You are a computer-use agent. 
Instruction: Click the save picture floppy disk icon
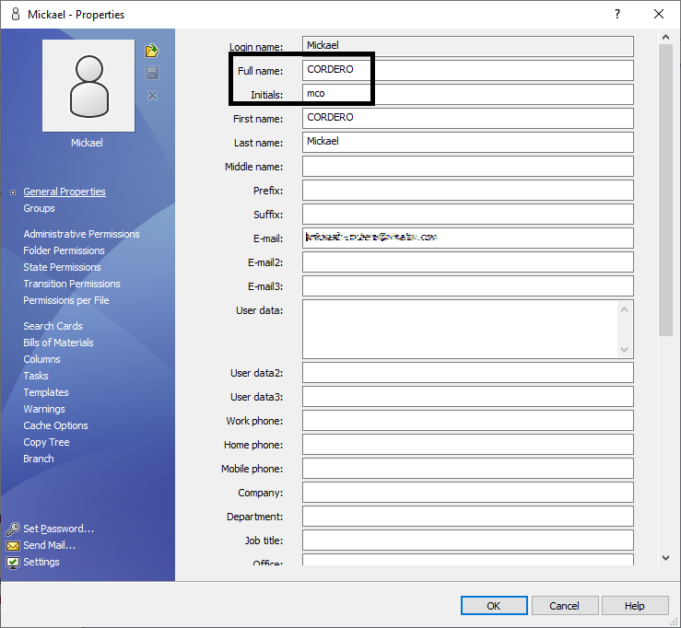[152, 73]
